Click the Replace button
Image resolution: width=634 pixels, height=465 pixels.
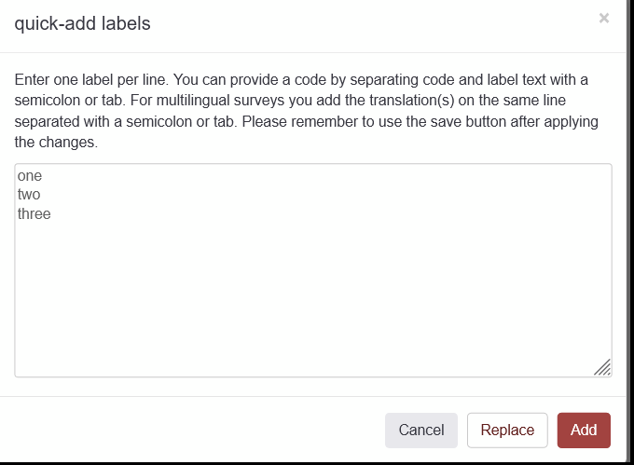tap(507, 430)
